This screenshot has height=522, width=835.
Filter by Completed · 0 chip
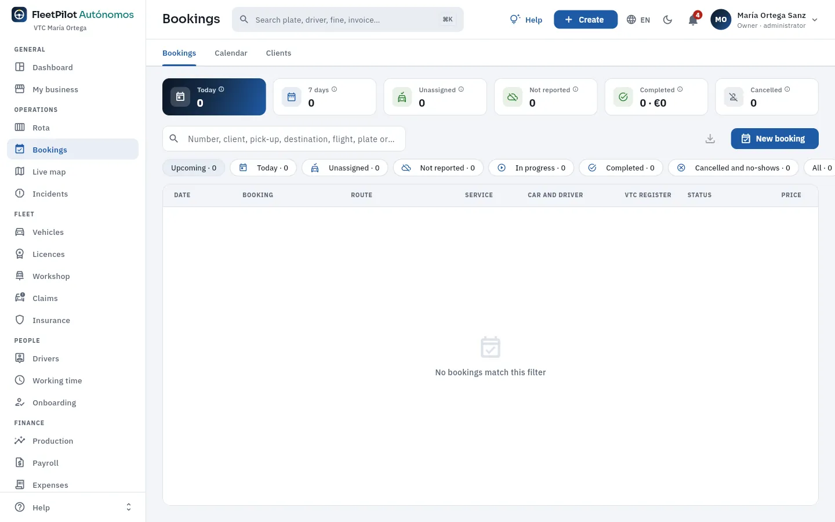coord(621,168)
